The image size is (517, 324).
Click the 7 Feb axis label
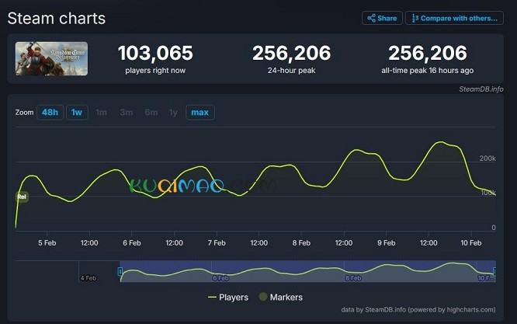217,243
